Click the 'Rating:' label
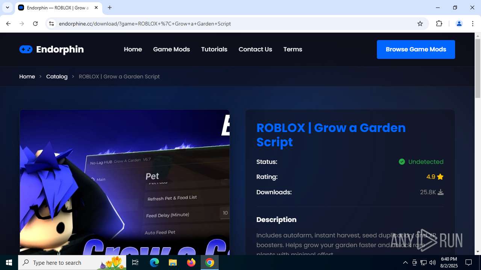Viewport: 481px width, 270px height. [x=267, y=177]
